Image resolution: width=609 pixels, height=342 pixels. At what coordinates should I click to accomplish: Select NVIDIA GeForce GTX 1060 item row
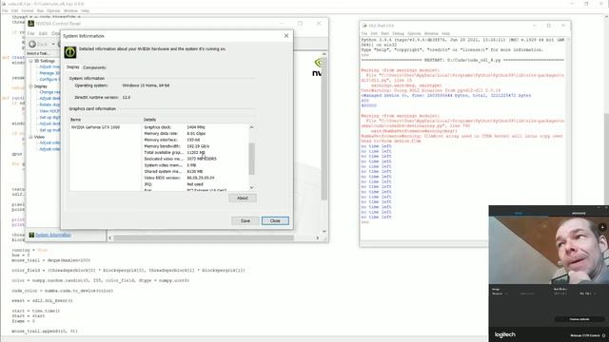pyautogui.click(x=95, y=127)
